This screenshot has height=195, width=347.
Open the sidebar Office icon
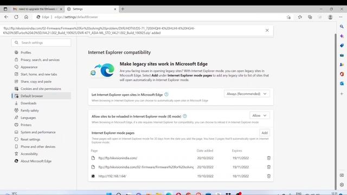click(342, 74)
